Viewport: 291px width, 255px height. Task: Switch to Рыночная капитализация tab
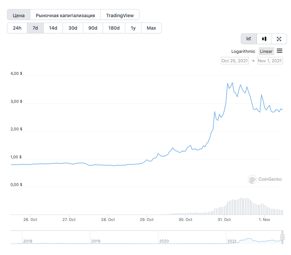point(65,15)
